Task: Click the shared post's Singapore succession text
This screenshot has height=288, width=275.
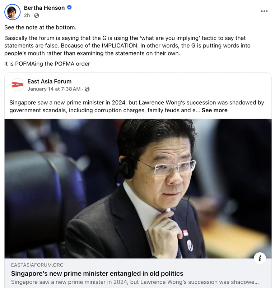Action: 137,106
